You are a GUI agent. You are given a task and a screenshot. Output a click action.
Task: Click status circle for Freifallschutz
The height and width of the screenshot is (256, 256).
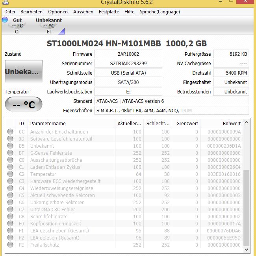click(x=10, y=245)
